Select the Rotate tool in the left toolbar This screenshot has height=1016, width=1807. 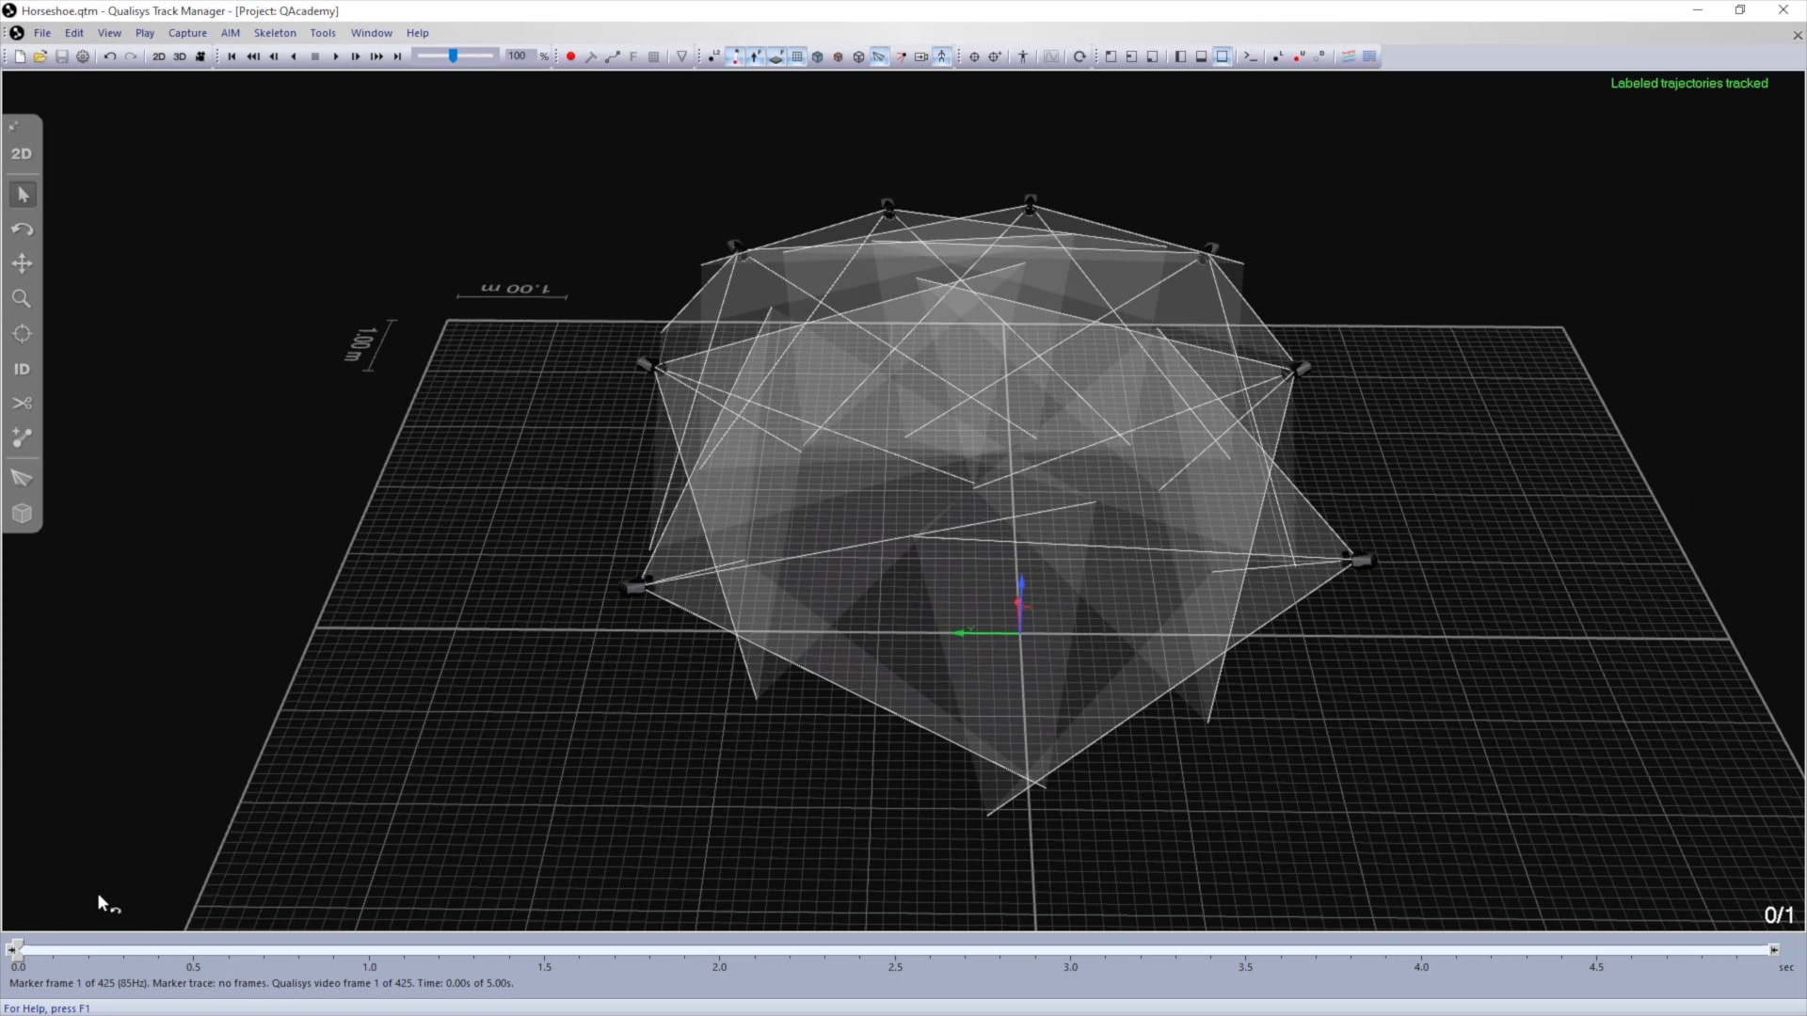point(22,230)
